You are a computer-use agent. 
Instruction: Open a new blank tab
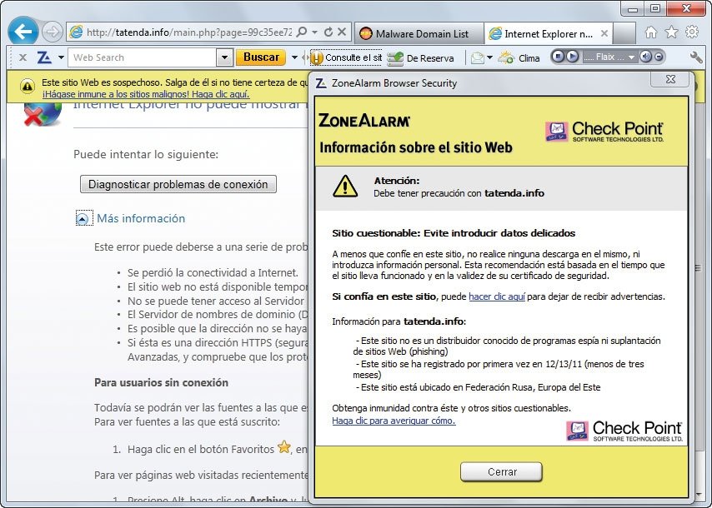pyautogui.click(x=624, y=33)
